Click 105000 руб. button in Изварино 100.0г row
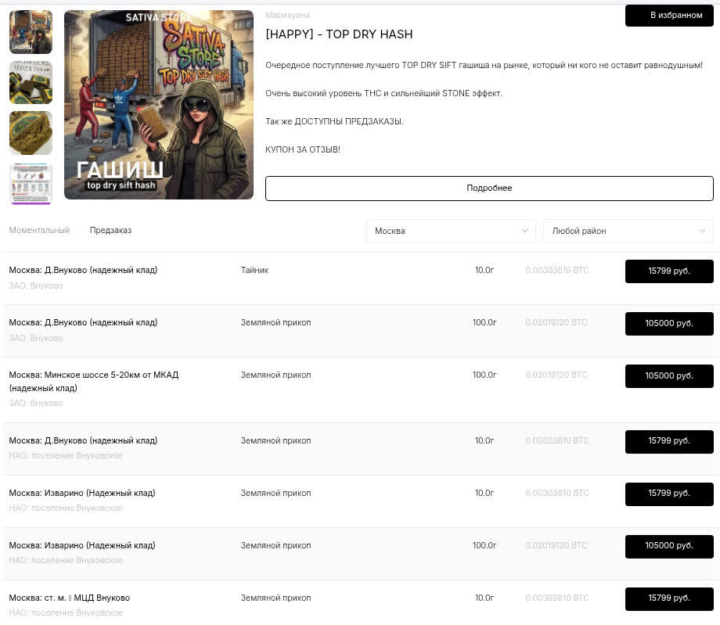The width and height of the screenshot is (720, 625). (669, 547)
